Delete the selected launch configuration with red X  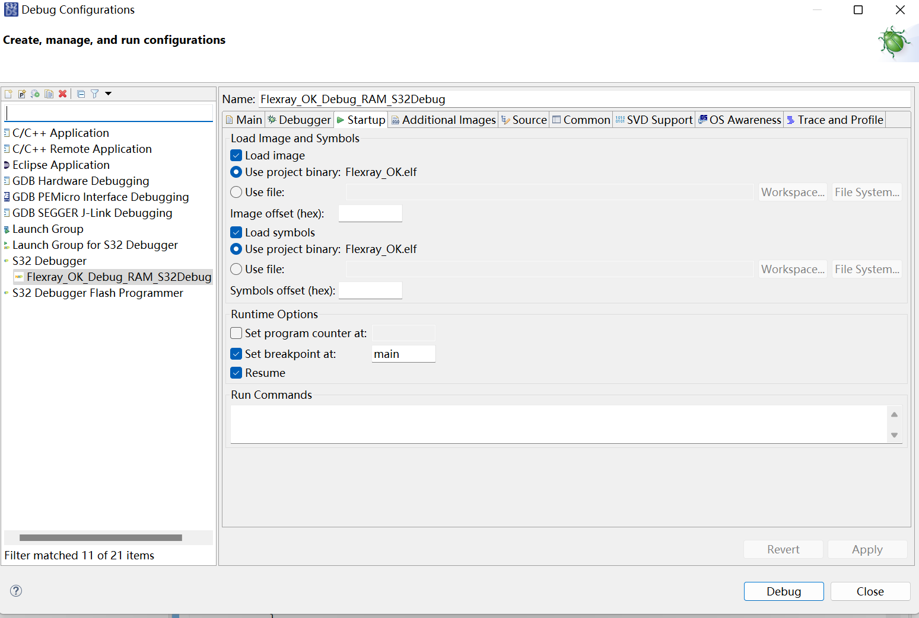(x=62, y=94)
